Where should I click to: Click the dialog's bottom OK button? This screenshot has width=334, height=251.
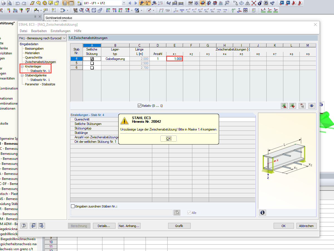point(284,226)
